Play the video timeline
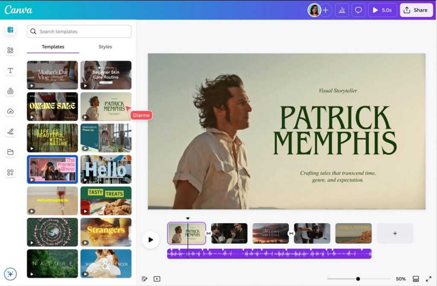Viewport: 437px width, 286px height. [151, 239]
